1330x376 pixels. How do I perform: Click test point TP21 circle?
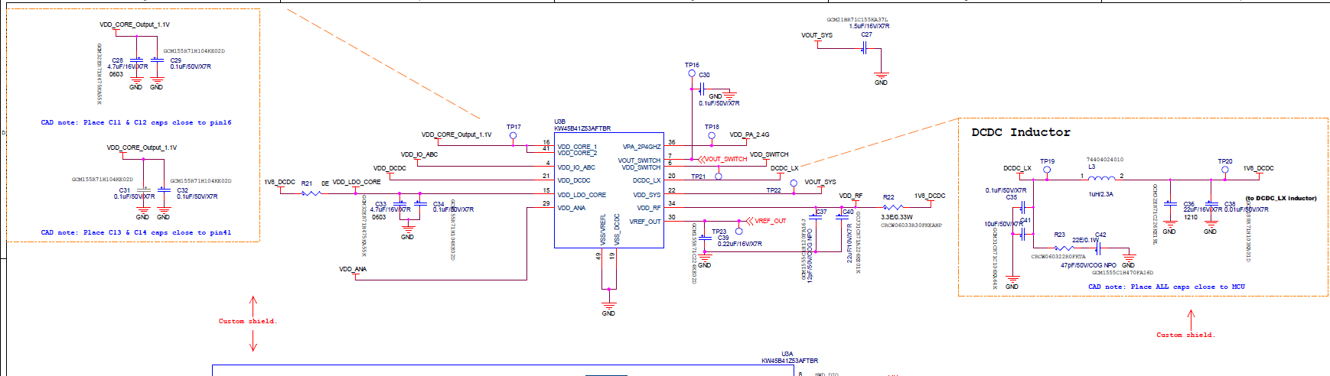[718, 177]
